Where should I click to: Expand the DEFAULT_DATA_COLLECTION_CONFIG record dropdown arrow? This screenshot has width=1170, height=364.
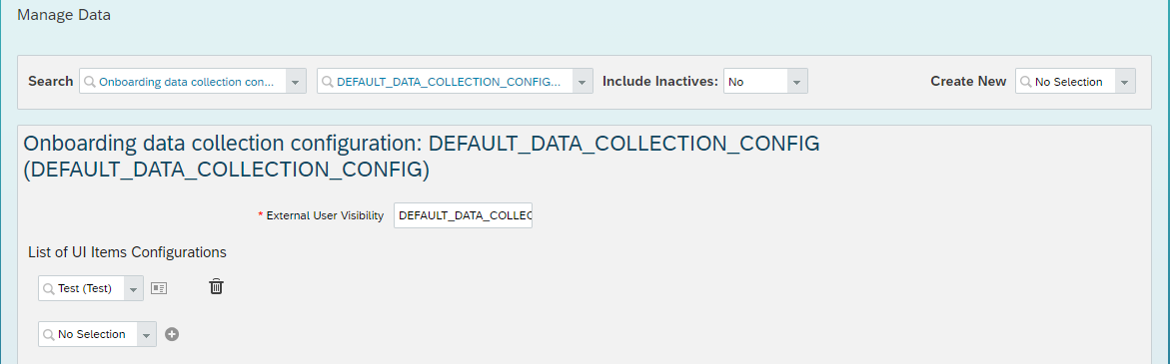coord(583,81)
